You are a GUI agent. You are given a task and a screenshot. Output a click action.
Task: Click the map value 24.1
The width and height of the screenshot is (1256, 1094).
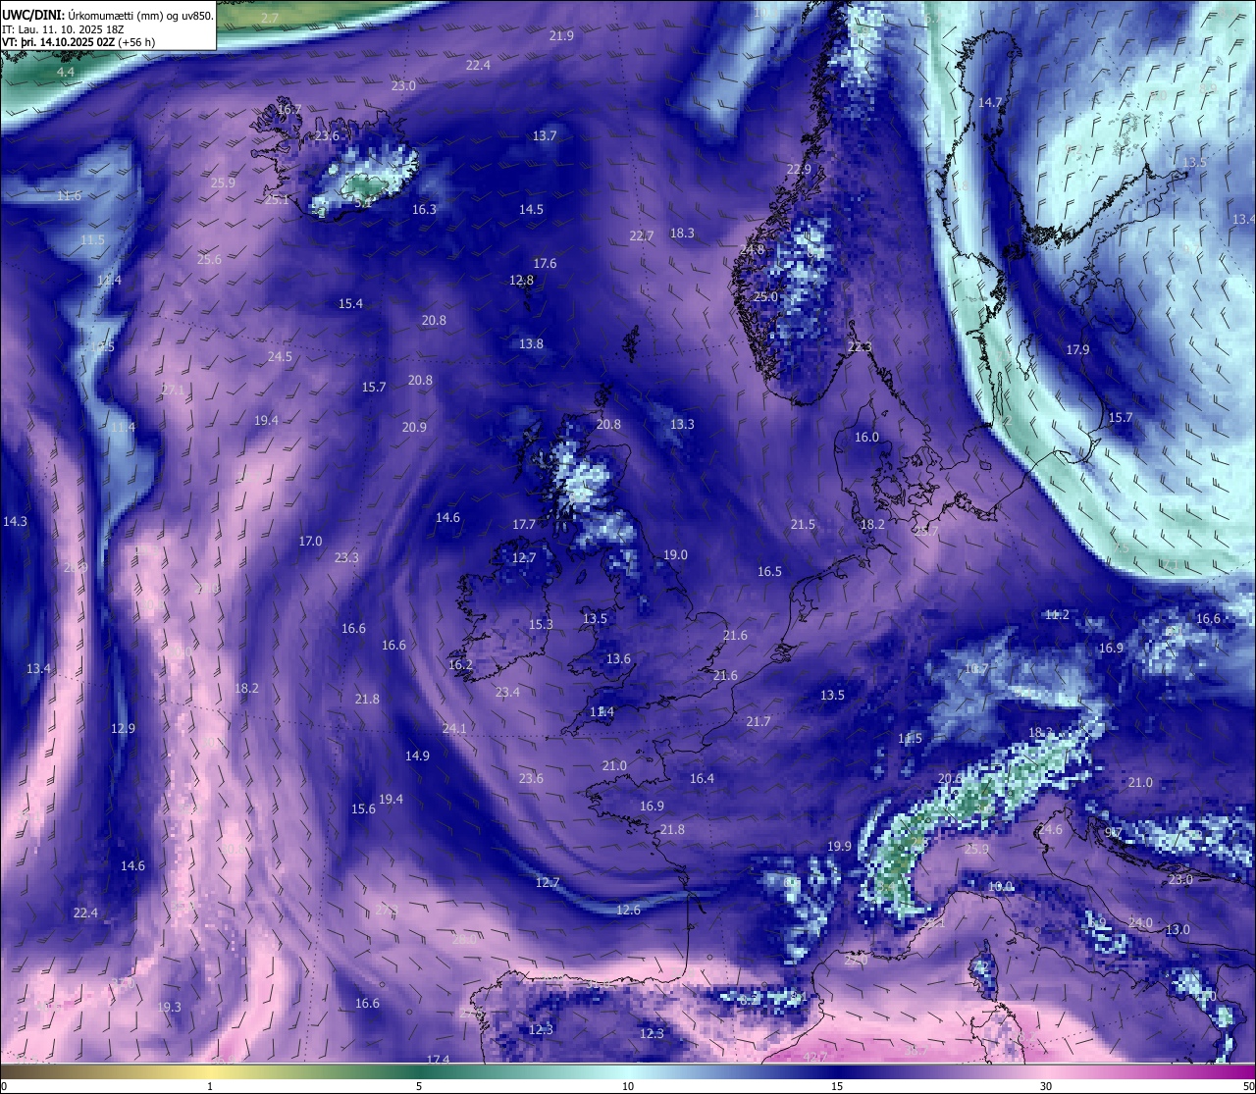pos(454,729)
